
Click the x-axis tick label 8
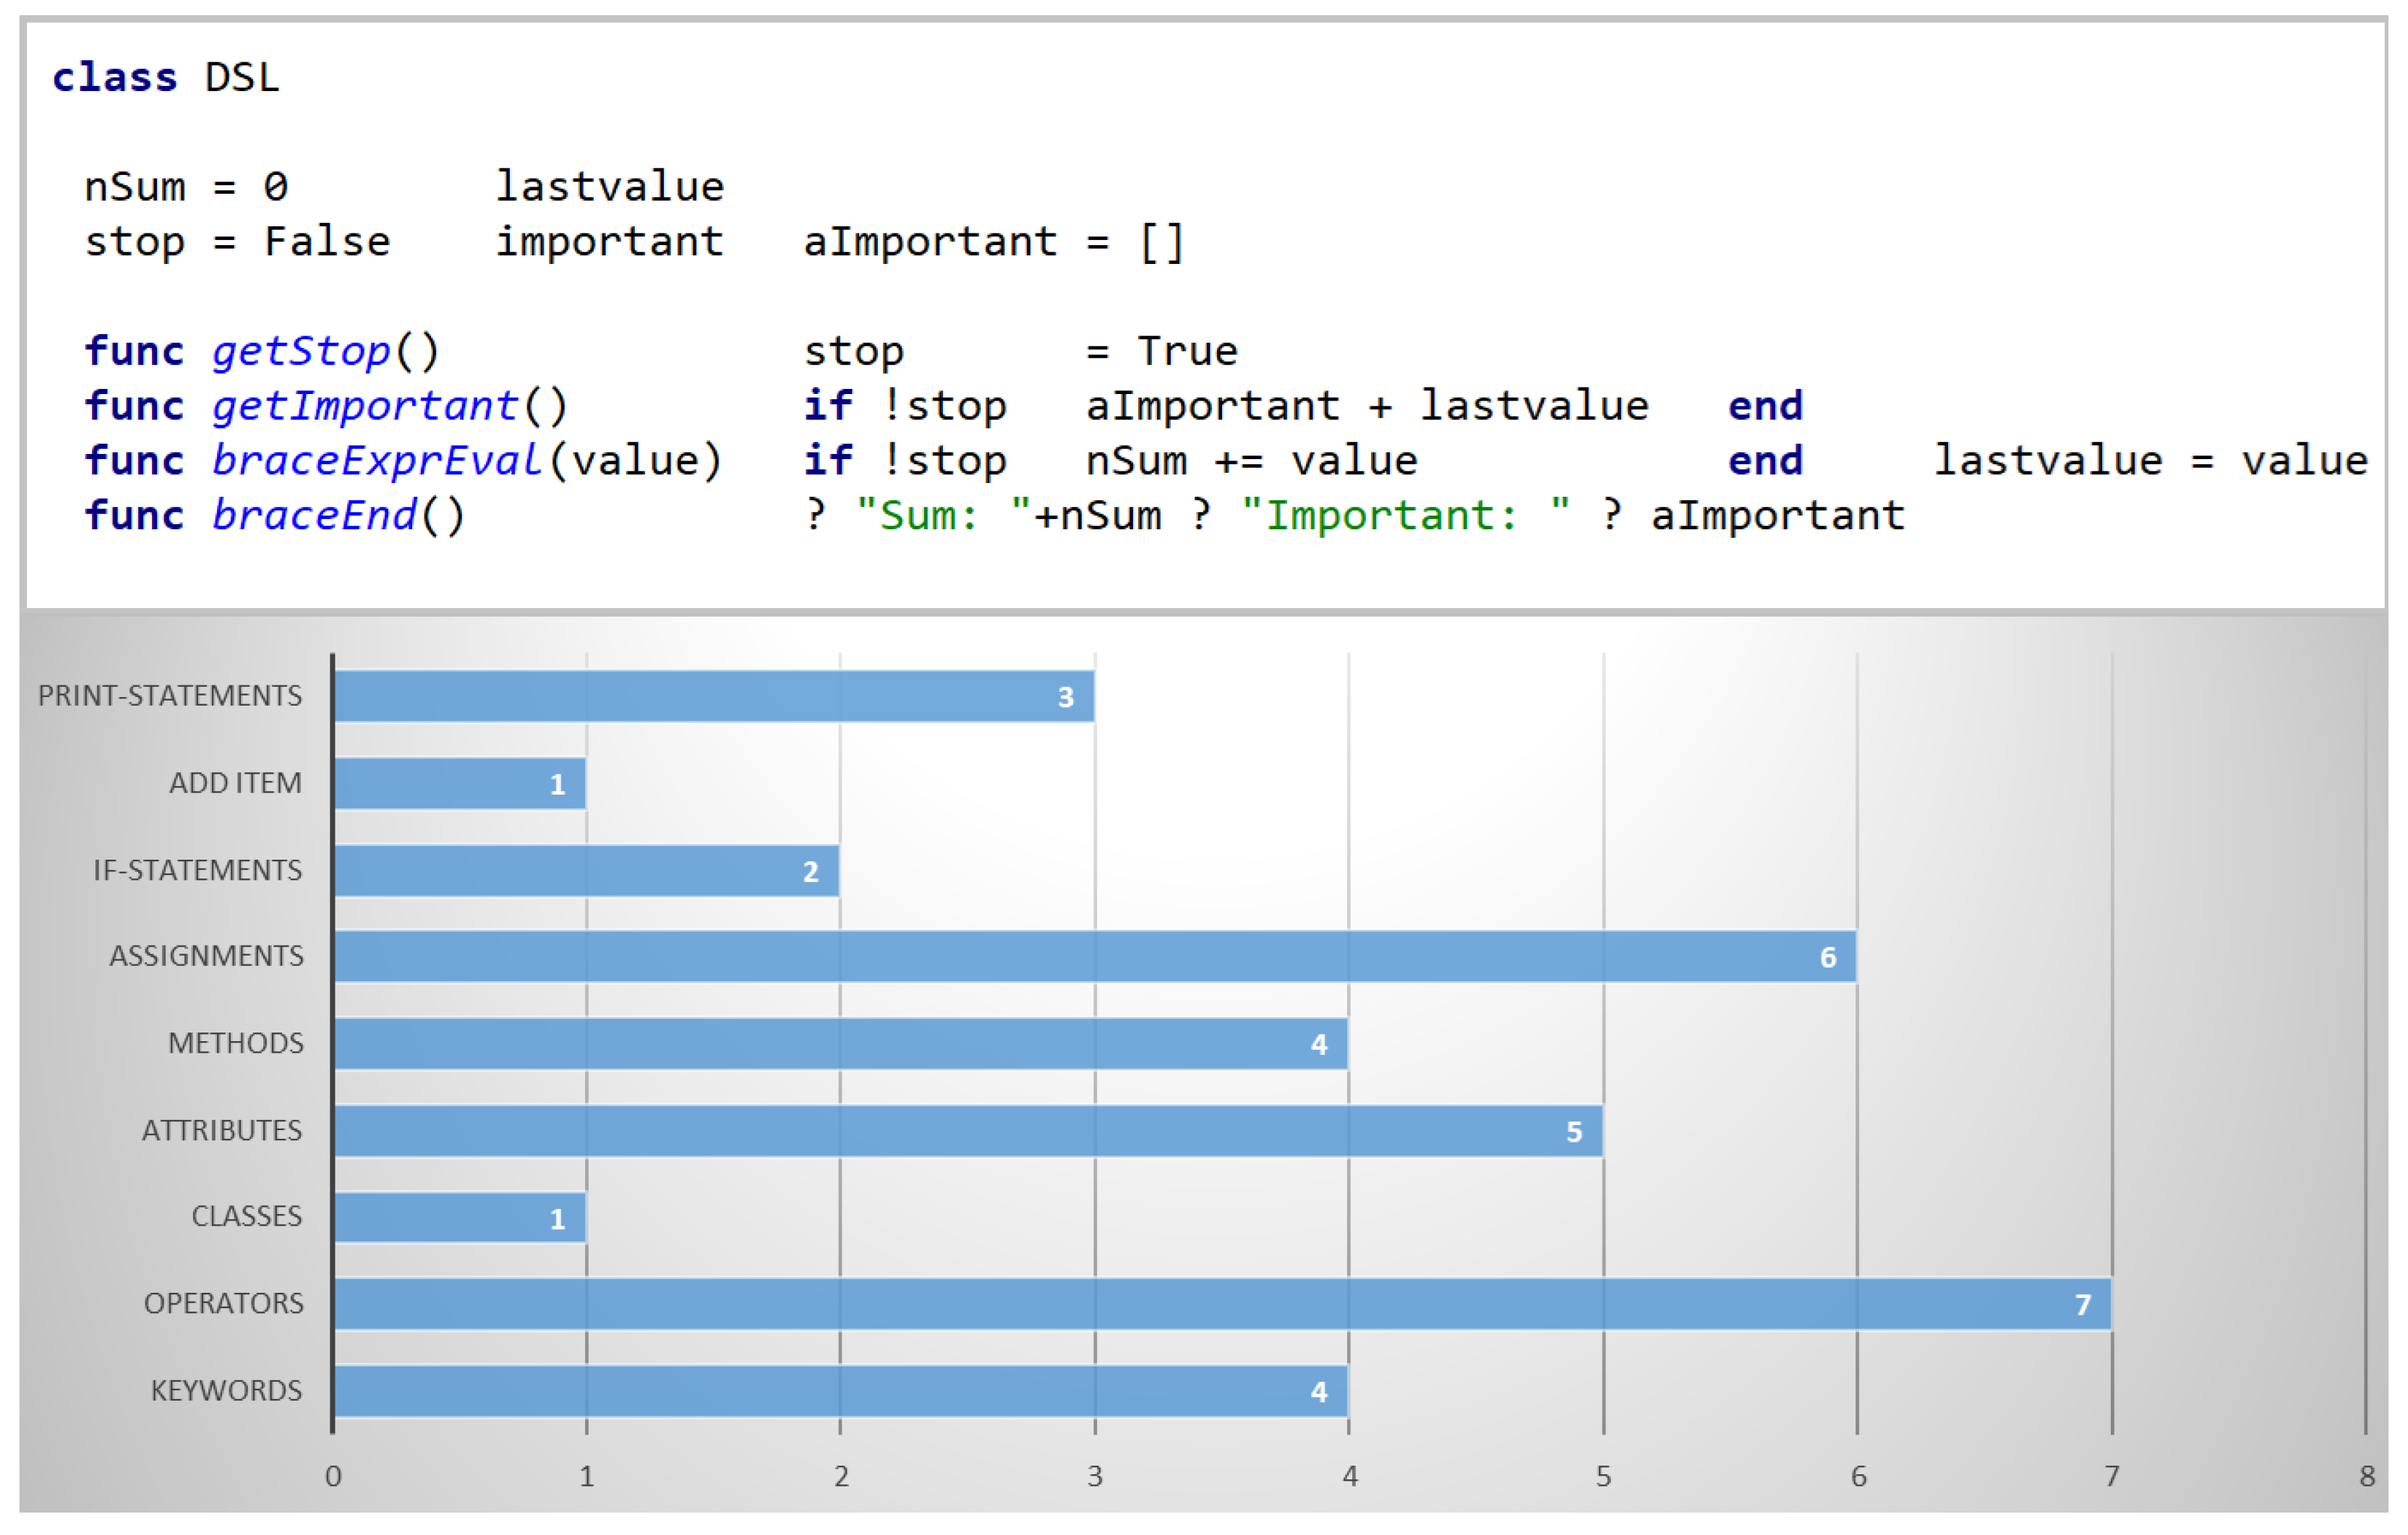tap(2367, 1476)
